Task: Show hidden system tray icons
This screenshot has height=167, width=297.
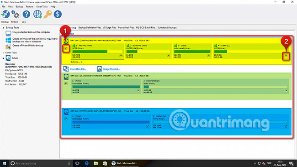Action: pyautogui.click(x=255, y=163)
